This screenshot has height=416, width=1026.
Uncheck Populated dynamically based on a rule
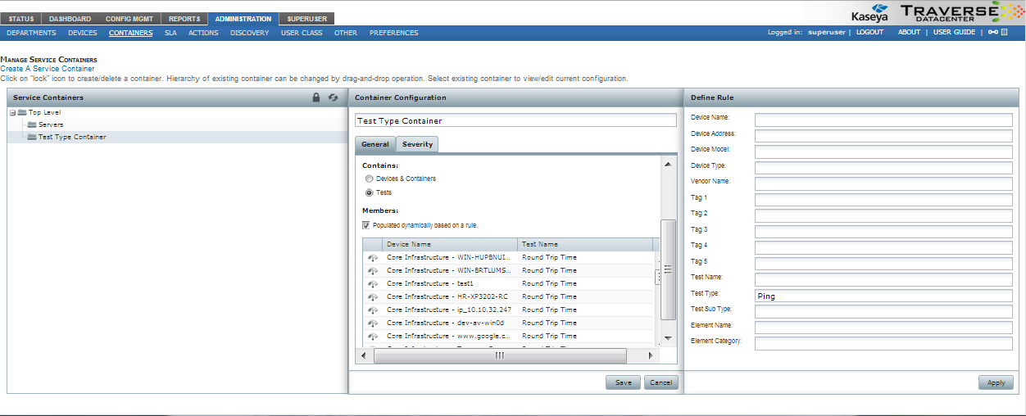click(366, 225)
